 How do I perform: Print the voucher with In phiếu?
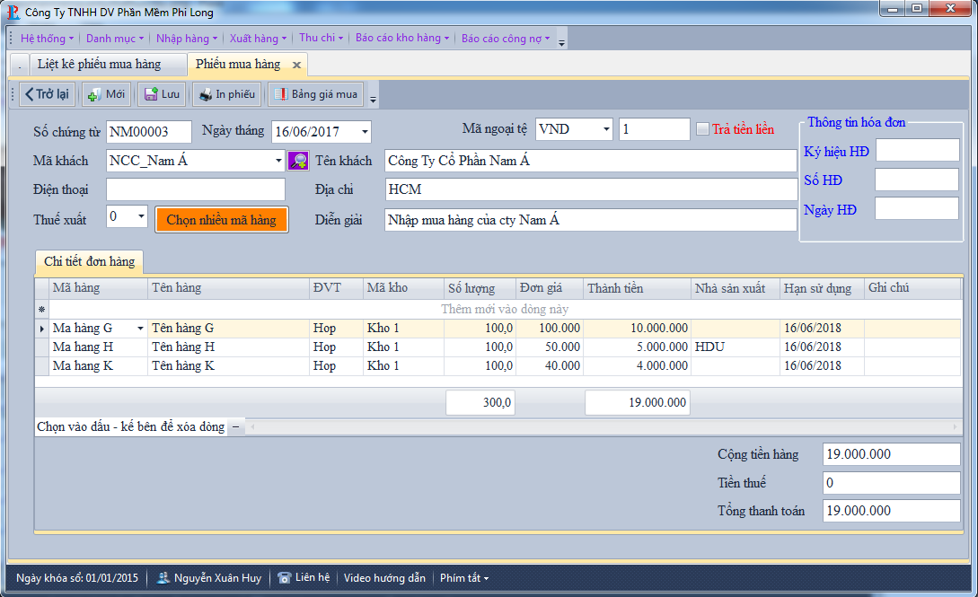click(x=227, y=94)
